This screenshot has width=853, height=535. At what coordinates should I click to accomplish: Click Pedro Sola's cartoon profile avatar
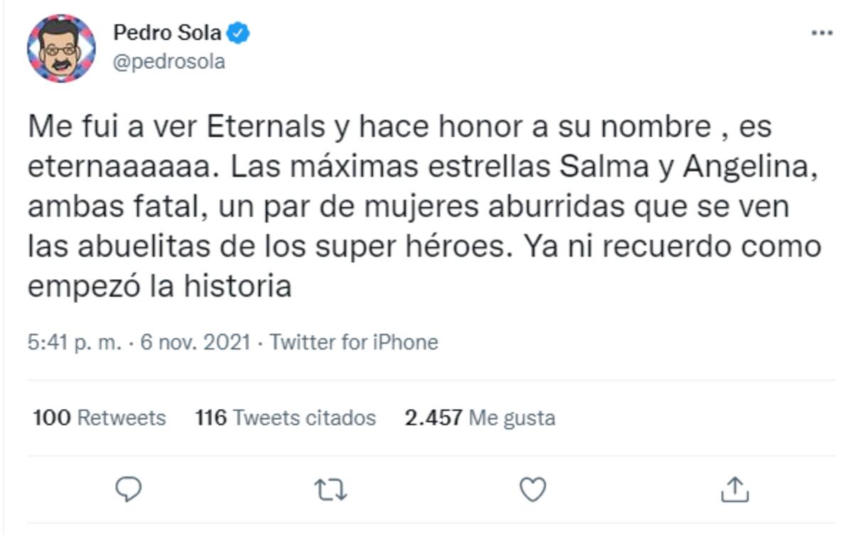tap(61, 48)
